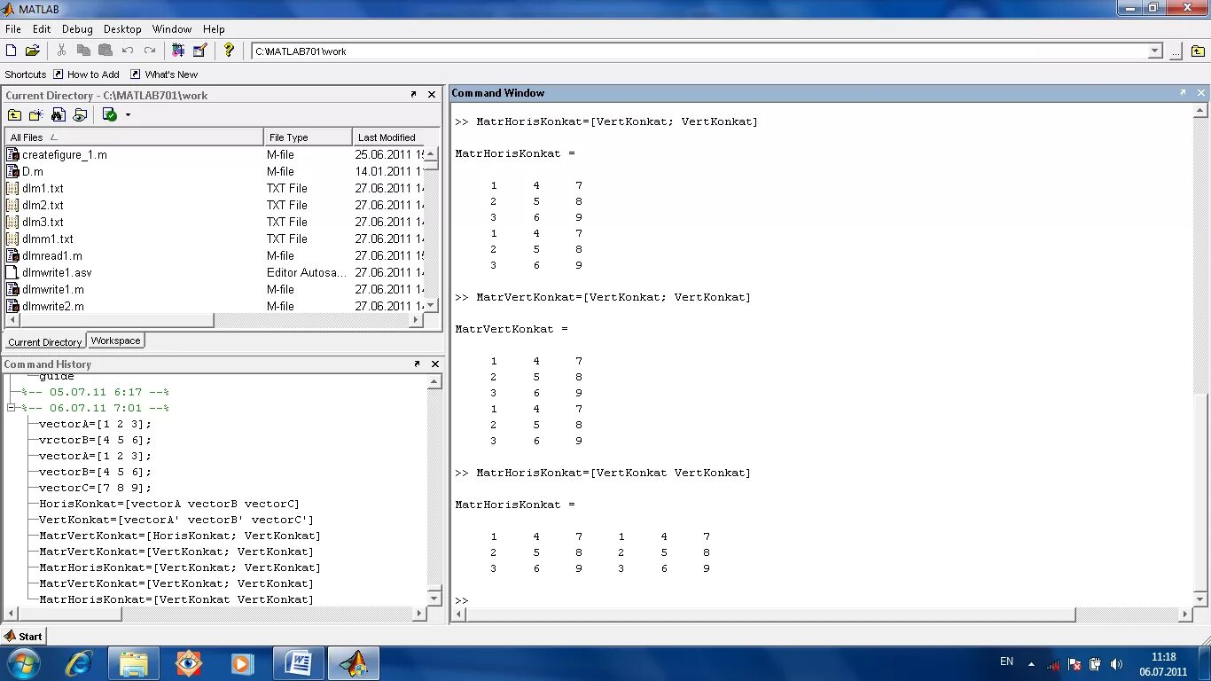Launch Simulink from the toolbar

click(178, 51)
